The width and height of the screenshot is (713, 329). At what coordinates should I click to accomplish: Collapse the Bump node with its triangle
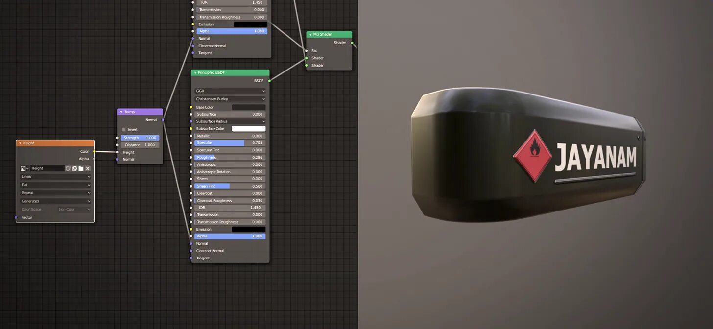pyautogui.click(x=121, y=112)
